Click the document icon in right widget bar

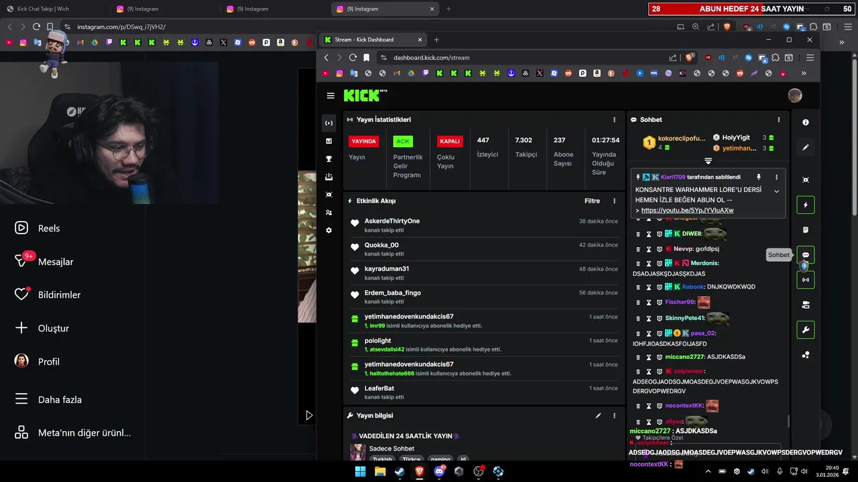pyautogui.click(x=806, y=230)
